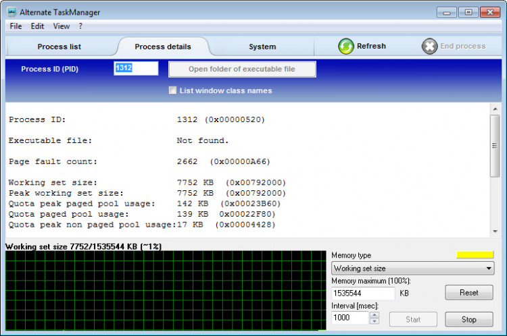Enable List window class names checkbox
Viewport: 507px width, 336px height.
172,90
